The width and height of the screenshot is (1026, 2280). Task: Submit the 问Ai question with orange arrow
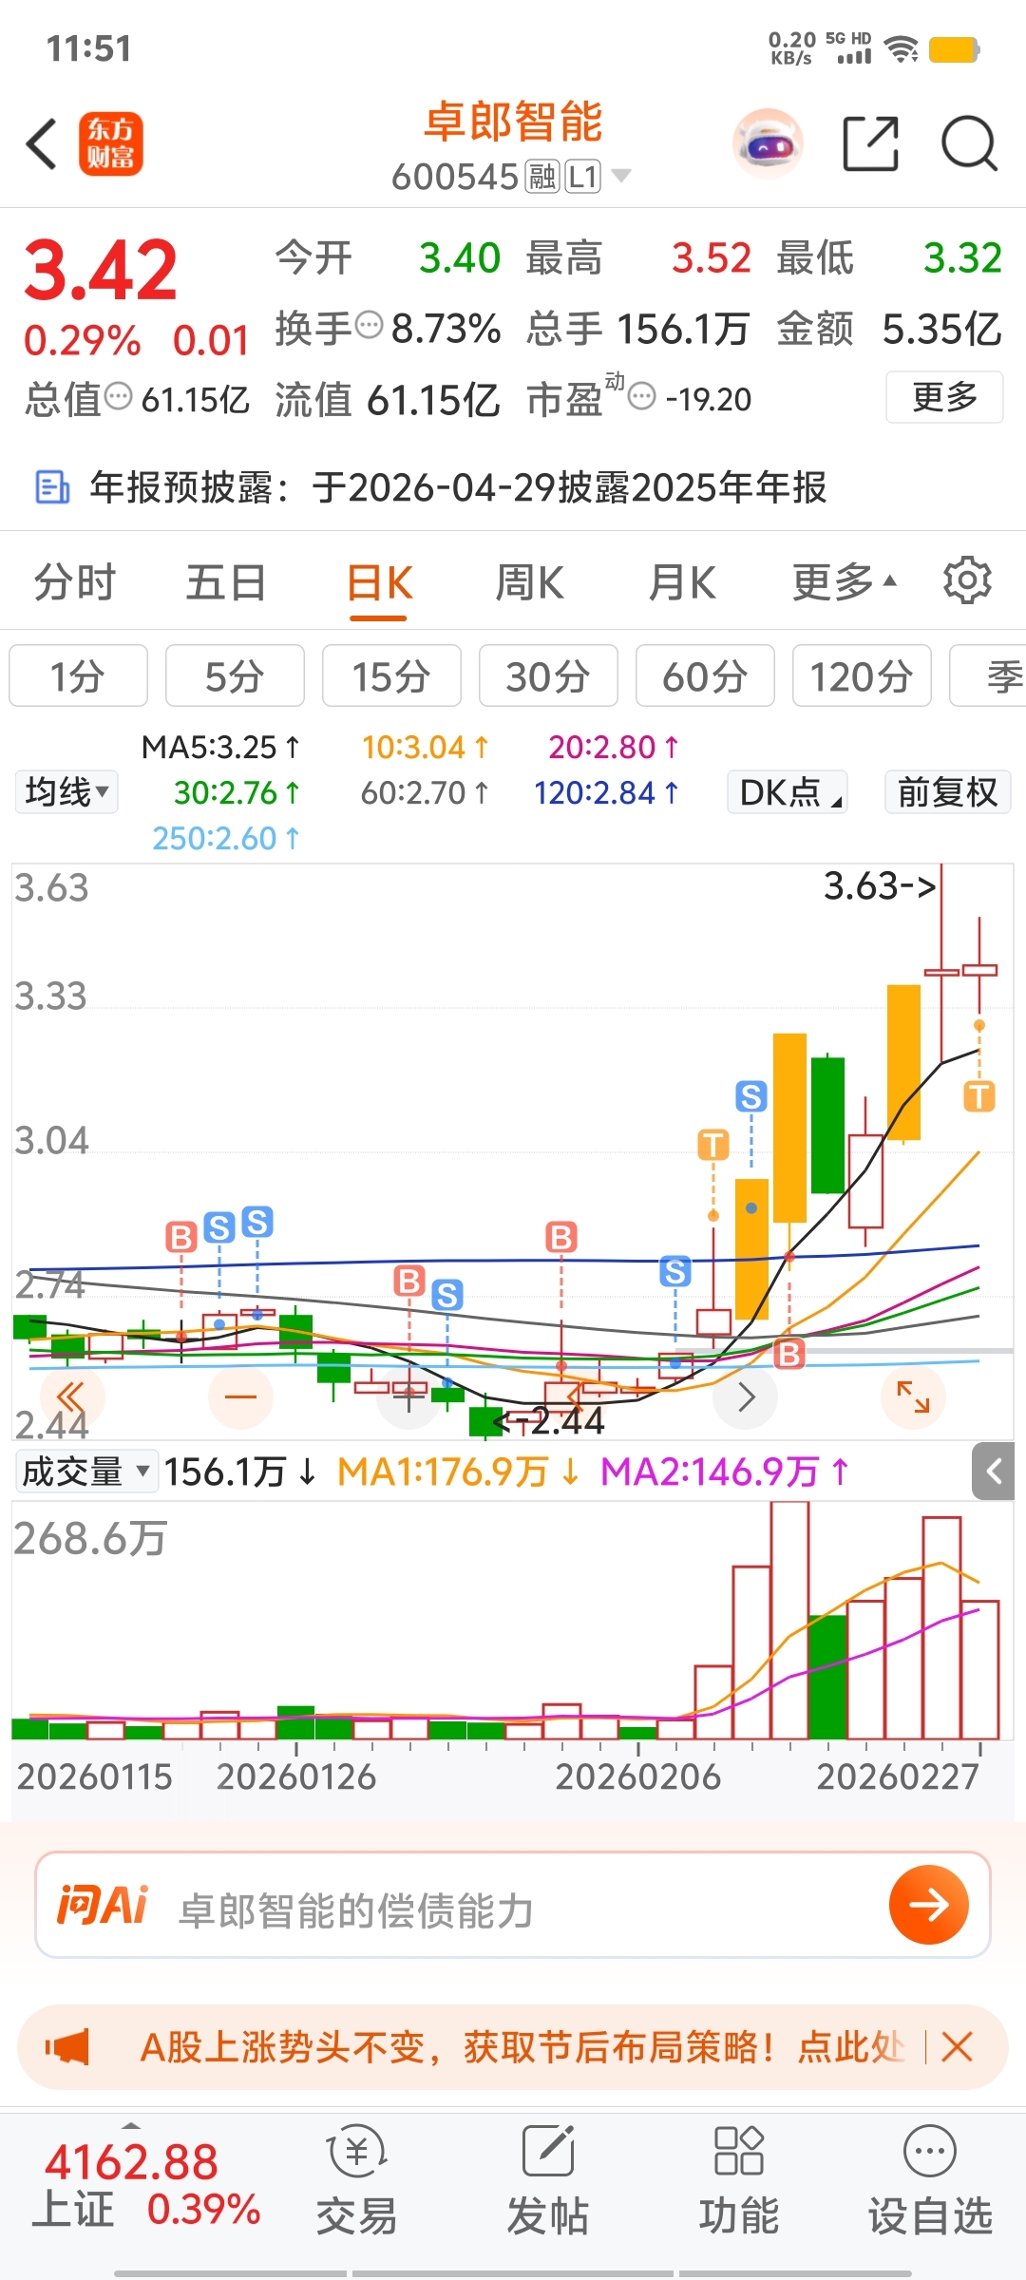pos(928,1905)
